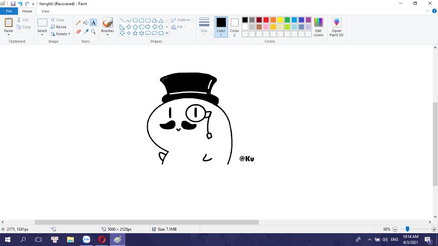Select the Magnifier tool
This screenshot has width=438, height=246.
coord(93,32)
